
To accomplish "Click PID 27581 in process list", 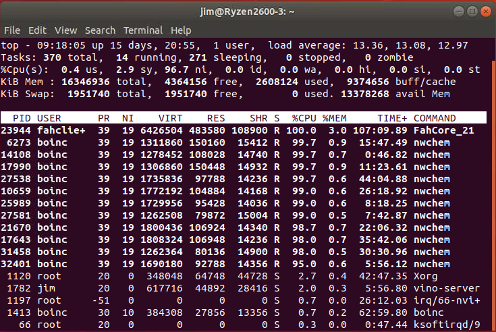I will point(16,215).
